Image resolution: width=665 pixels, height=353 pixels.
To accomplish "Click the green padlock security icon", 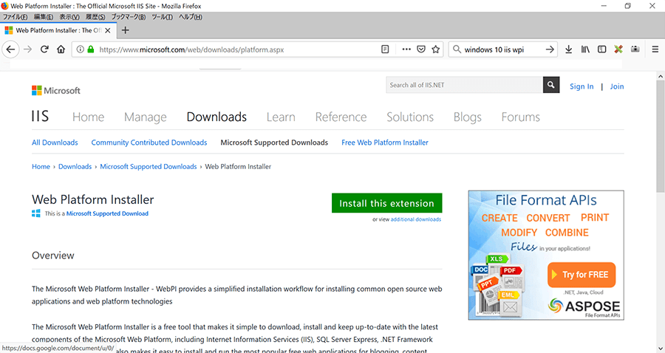I will click(90, 49).
